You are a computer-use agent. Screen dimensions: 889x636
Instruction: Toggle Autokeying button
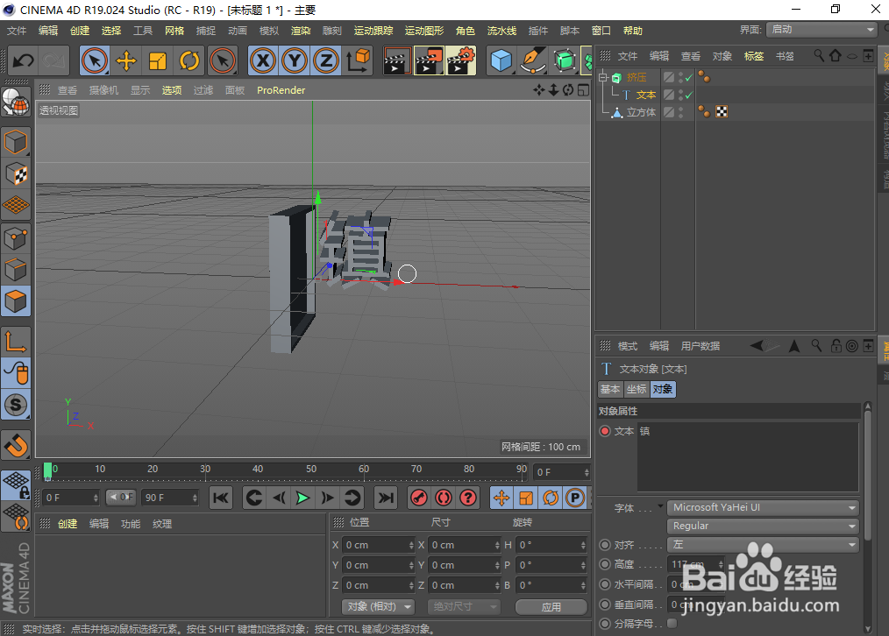click(x=444, y=498)
